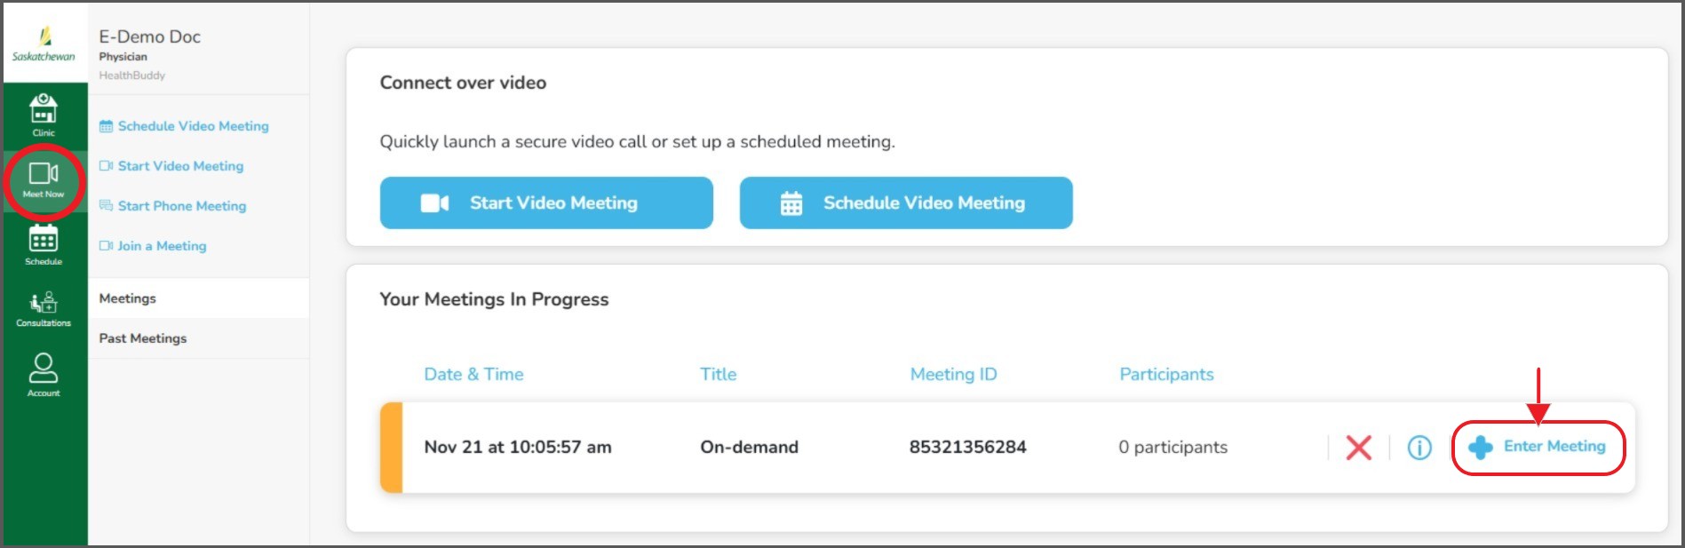This screenshot has width=1685, height=548.
Task: Click the Enter Meeting button
Action: (1538, 447)
